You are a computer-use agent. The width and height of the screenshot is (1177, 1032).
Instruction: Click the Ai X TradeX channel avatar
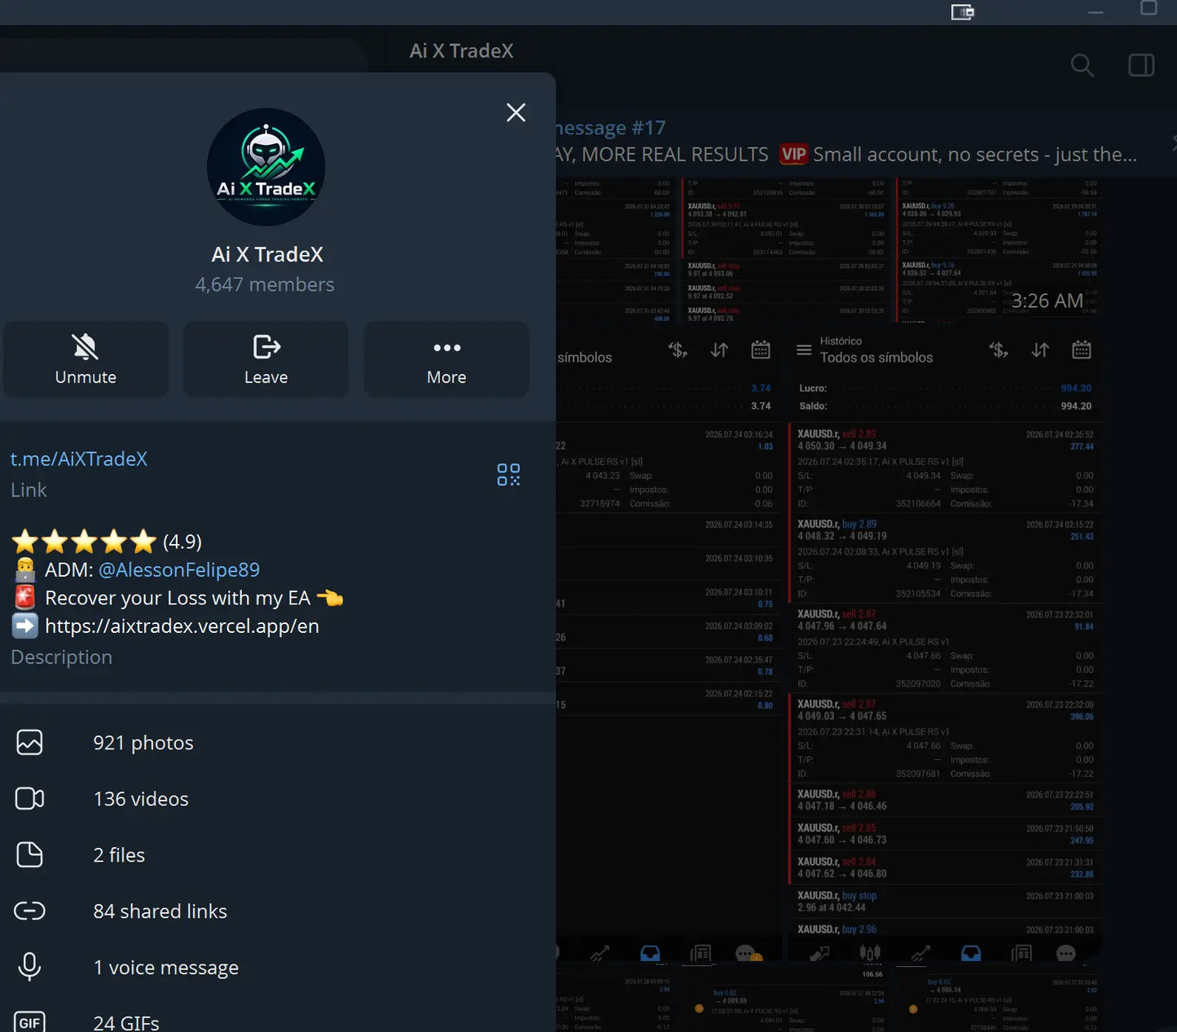[266, 168]
